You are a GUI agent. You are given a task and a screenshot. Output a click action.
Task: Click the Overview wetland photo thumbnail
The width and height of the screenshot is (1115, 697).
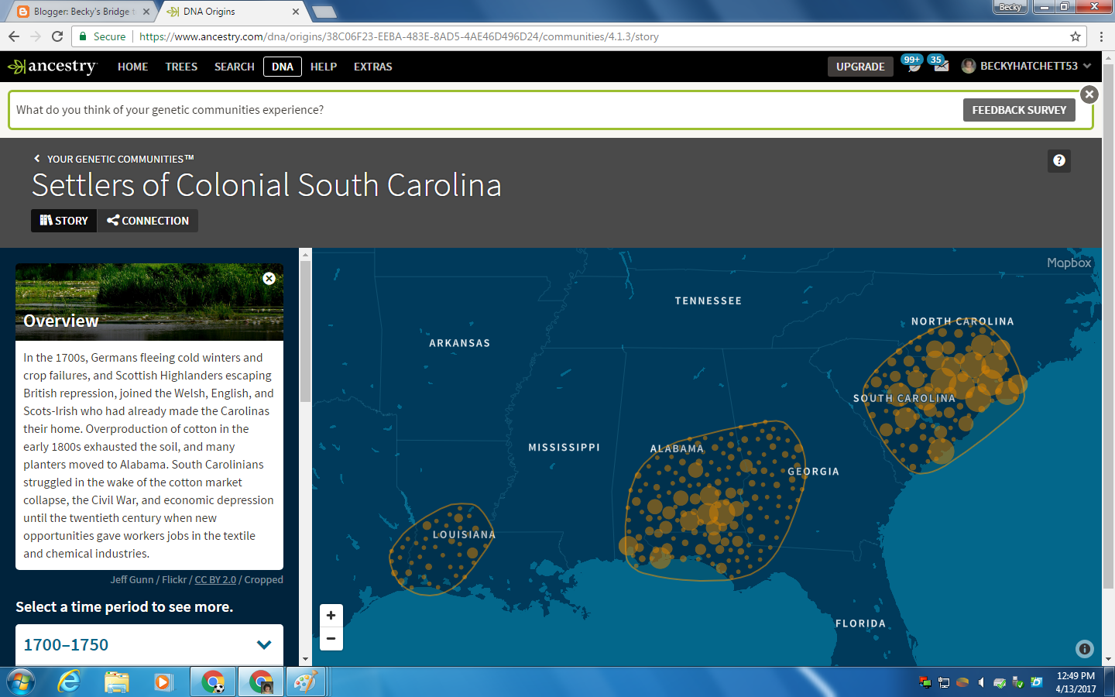149,302
